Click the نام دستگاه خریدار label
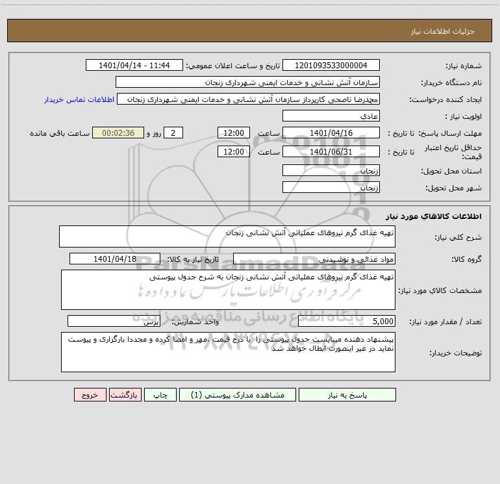This screenshot has width=500, height=484. (x=451, y=83)
